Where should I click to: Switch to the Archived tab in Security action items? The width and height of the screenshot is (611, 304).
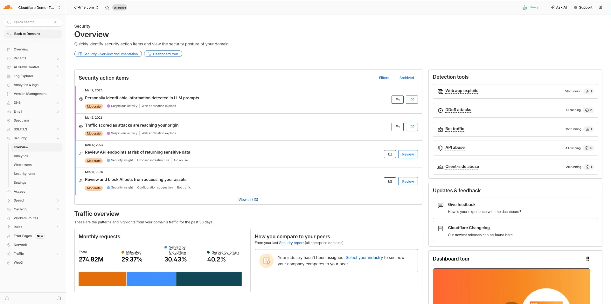point(406,78)
